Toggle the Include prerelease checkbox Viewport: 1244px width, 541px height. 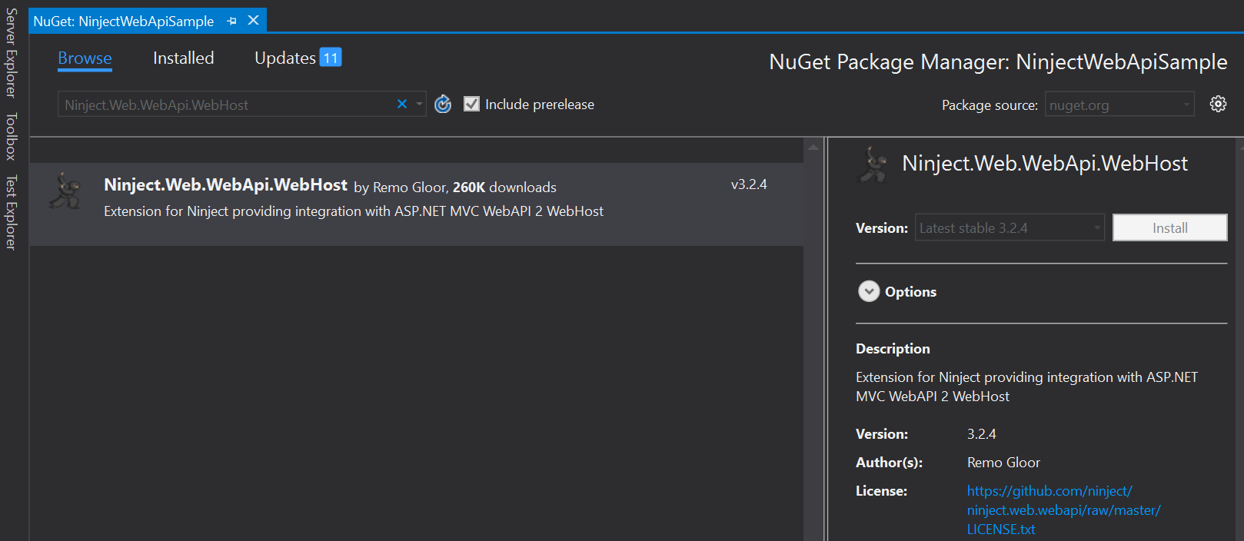tap(471, 104)
